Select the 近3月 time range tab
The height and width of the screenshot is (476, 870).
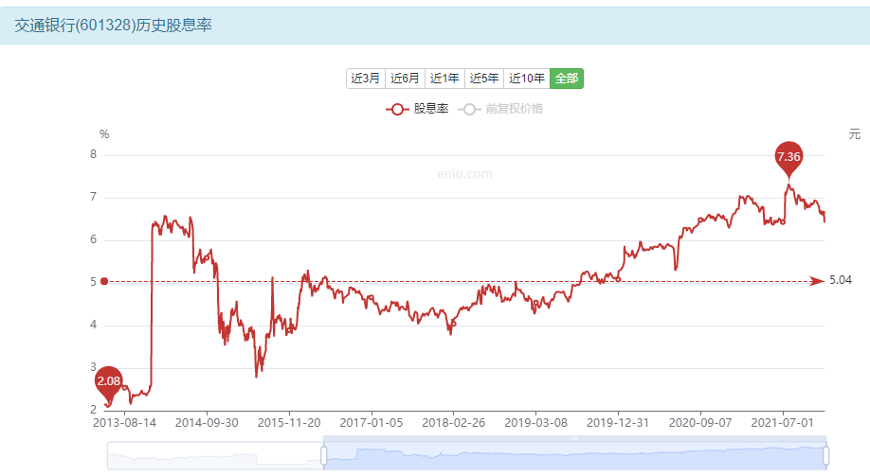point(366,79)
